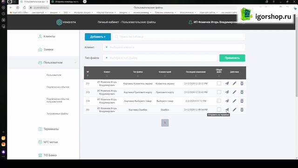Sort table by Тип файла column

click(138, 76)
